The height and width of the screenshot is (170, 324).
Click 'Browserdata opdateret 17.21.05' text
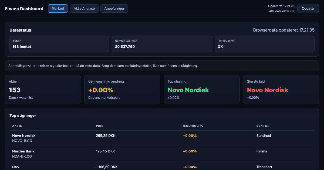coord(284,30)
